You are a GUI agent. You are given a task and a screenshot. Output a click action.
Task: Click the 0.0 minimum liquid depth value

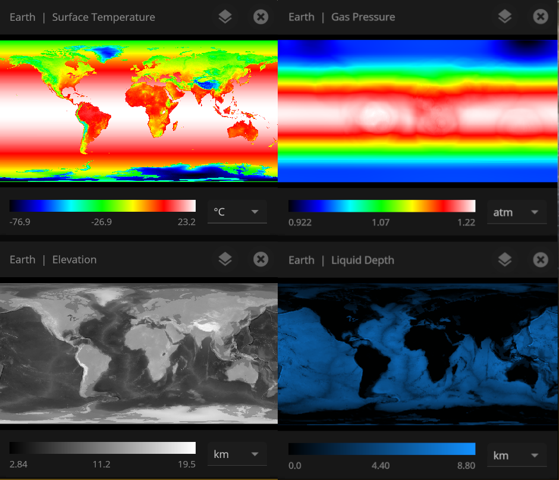tap(294, 465)
